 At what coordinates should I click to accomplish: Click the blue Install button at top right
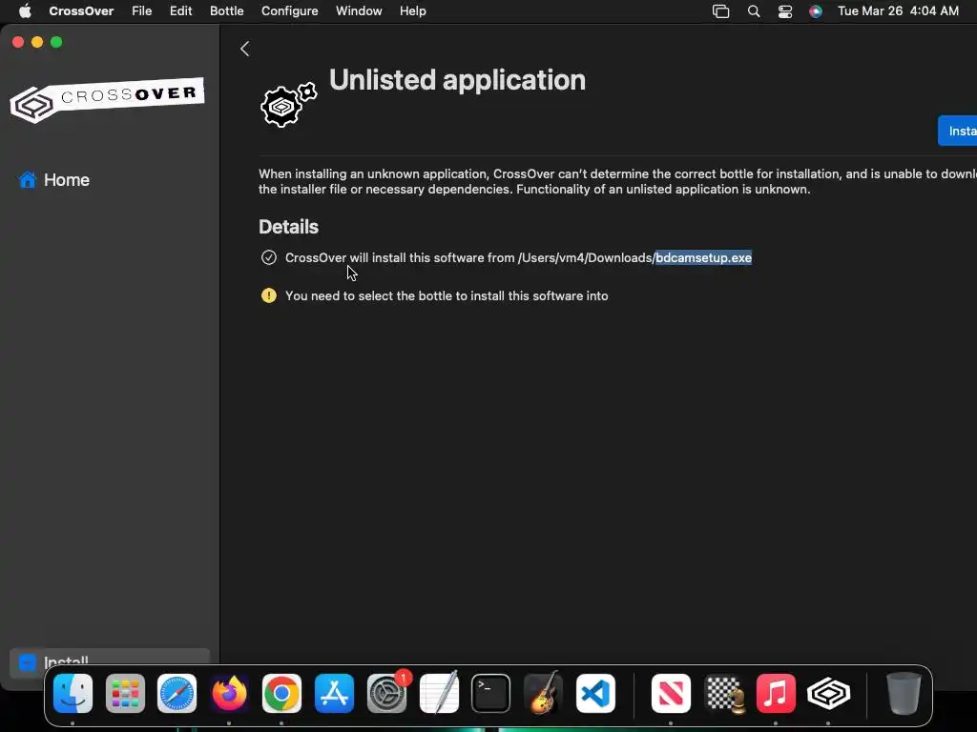point(958,131)
